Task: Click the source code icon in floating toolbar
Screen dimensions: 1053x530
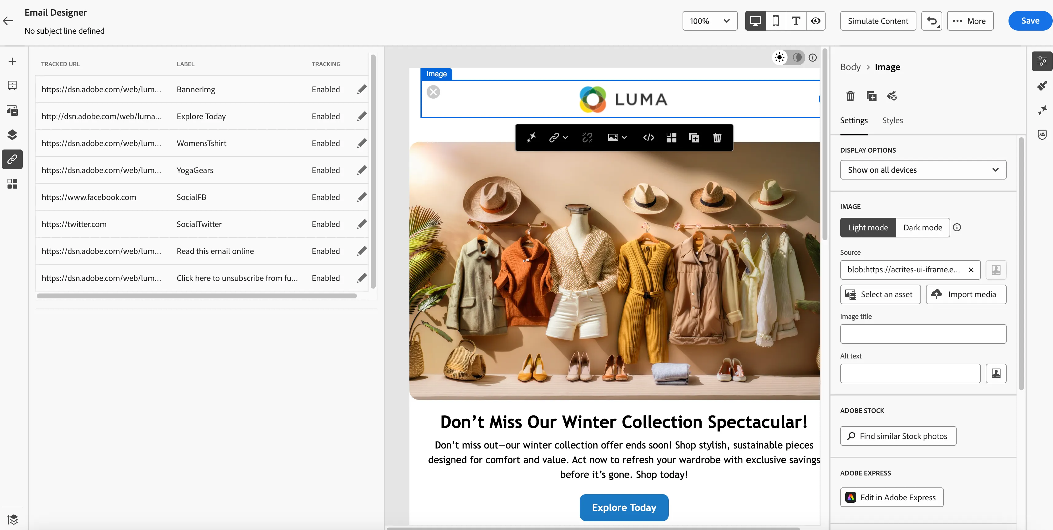Action: coord(648,138)
